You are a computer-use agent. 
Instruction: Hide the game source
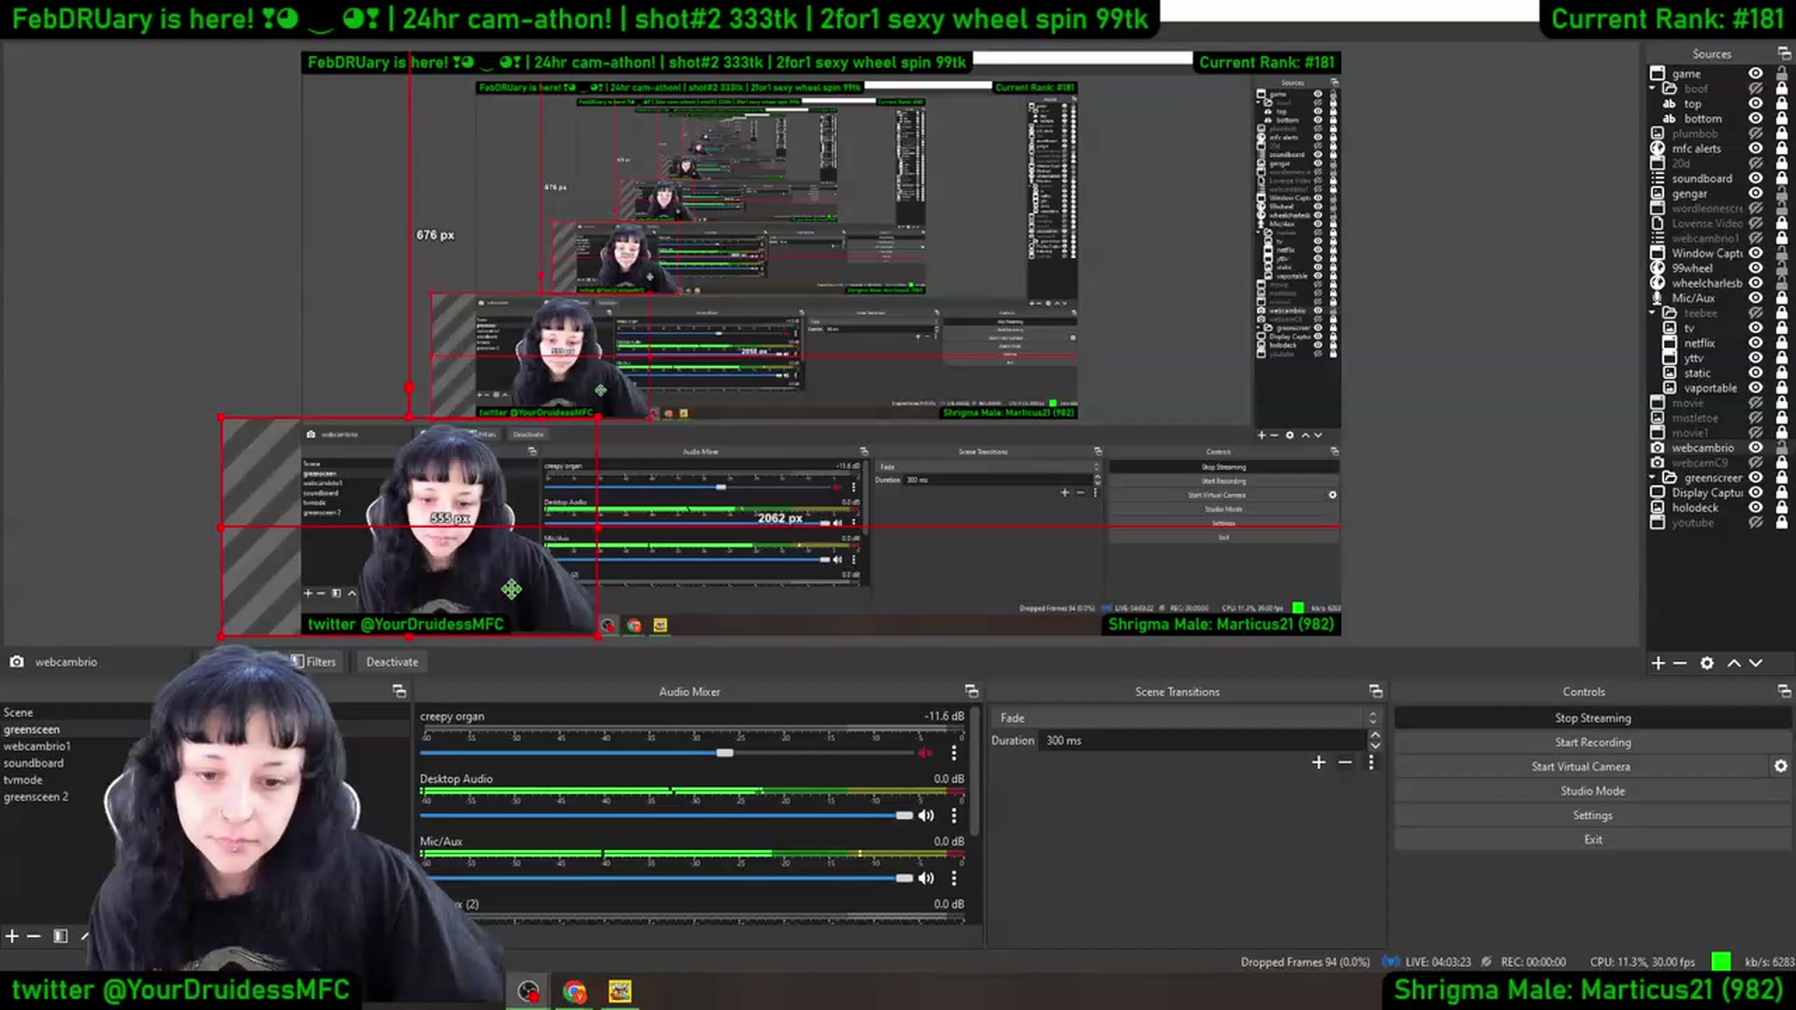[x=1756, y=74]
